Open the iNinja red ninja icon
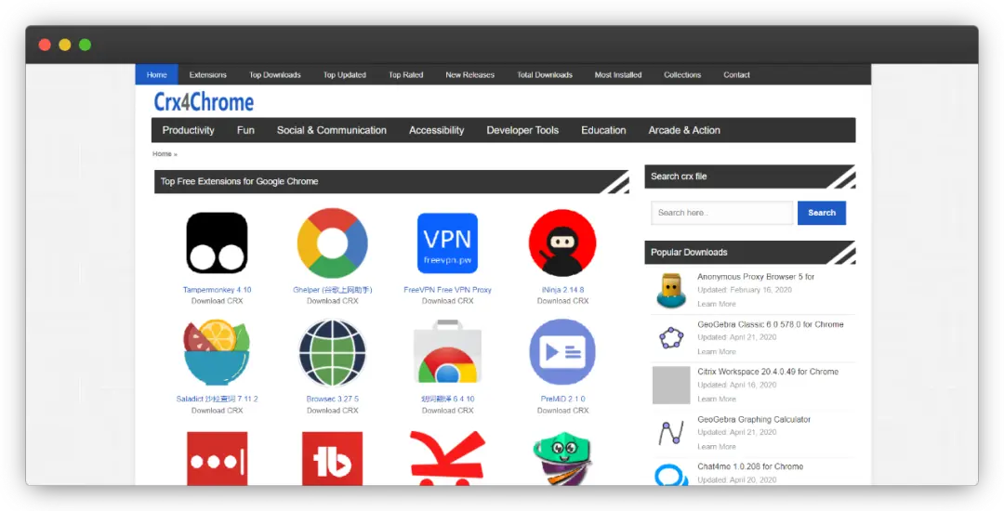1004x511 pixels. click(562, 243)
